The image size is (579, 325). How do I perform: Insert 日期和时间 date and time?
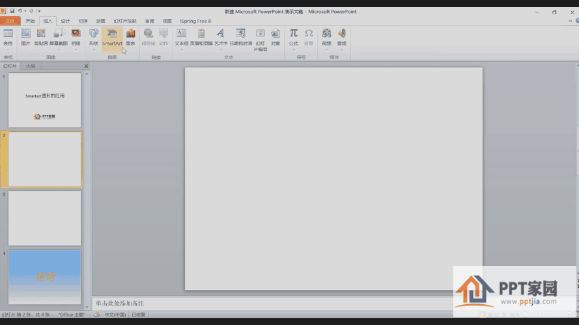[241, 37]
